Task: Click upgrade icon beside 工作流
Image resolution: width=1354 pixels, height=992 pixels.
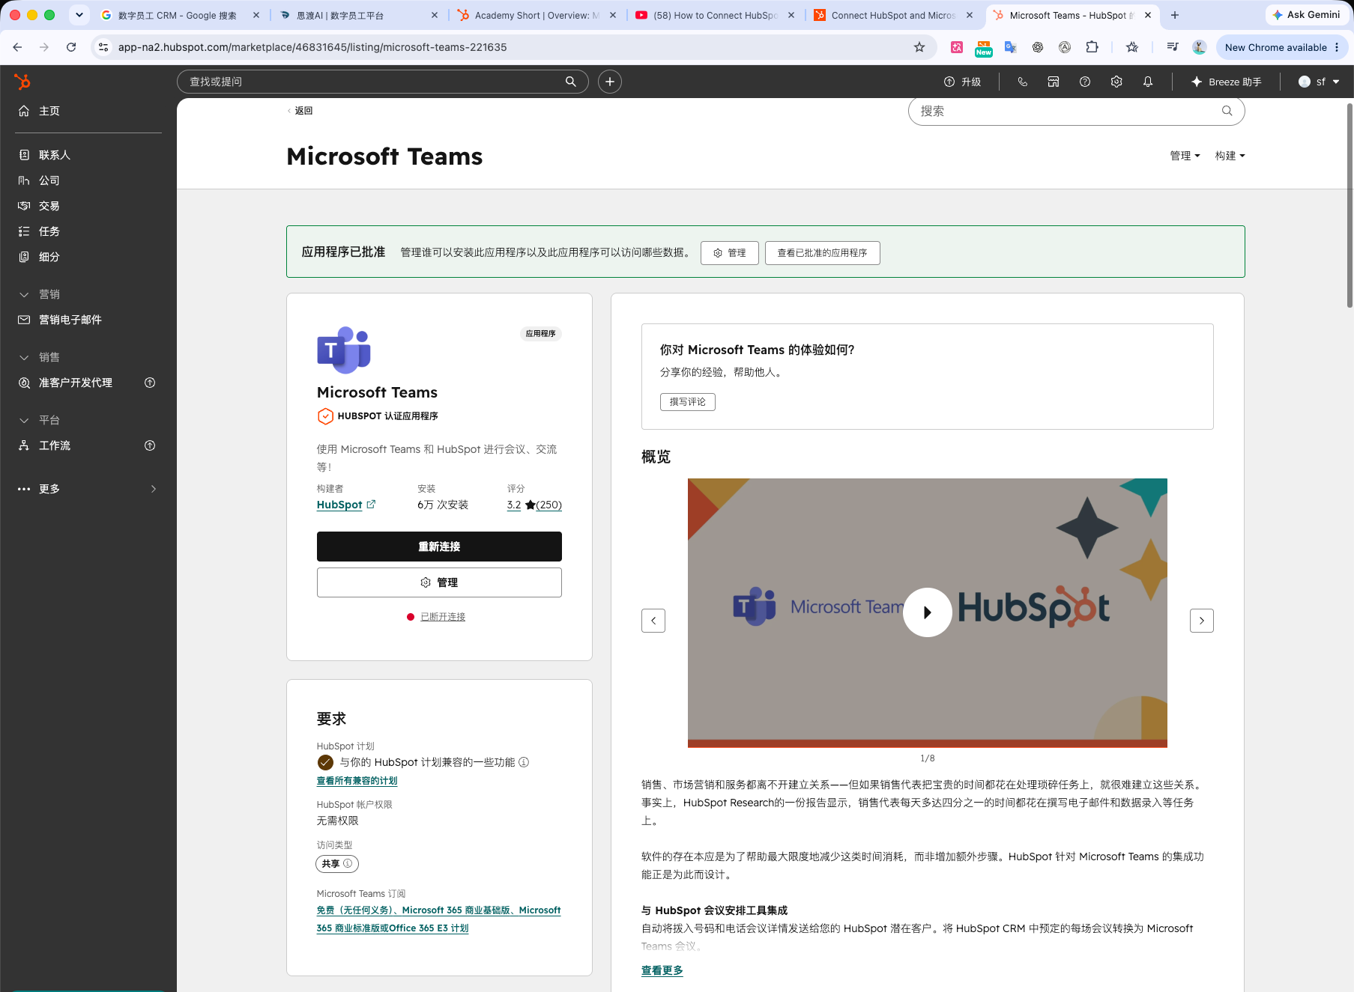Action: (150, 445)
